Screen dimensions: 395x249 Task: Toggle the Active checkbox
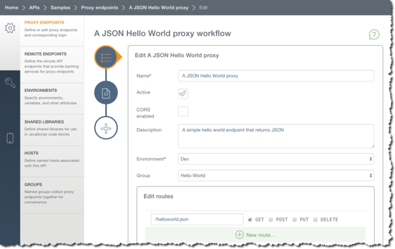coord(183,94)
